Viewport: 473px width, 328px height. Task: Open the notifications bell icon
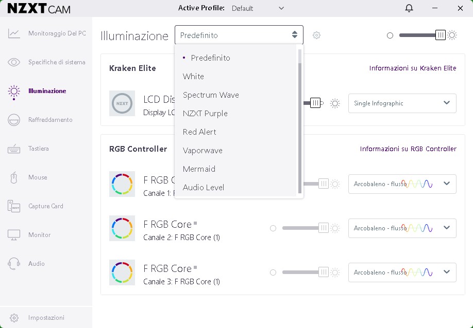point(409,8)
